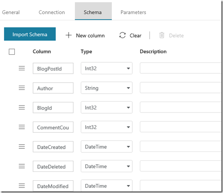Click the Description field for BlogPostId row

[180, 68]
